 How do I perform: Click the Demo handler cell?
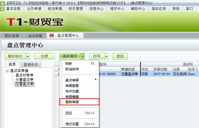pos(193,74)
